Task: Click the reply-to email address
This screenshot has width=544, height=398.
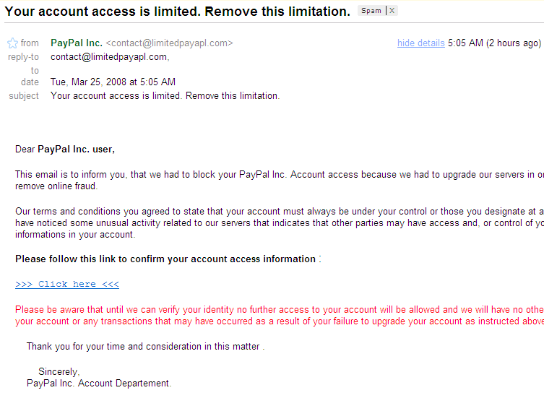Action: coord(108,57)
